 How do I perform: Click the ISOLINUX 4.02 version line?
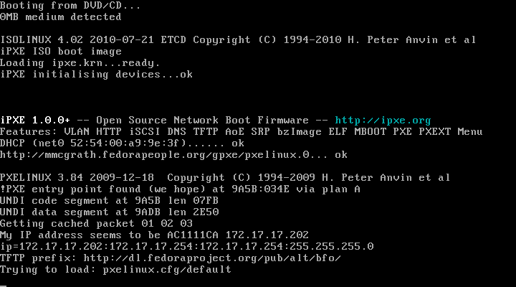pyautogui.click(x=238, y=40)
